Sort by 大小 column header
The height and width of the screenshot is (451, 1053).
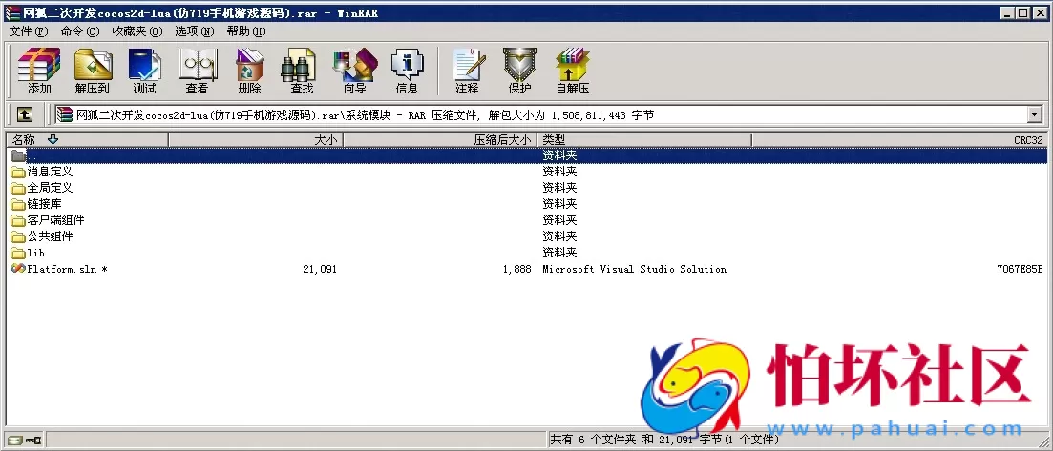pos(256,139)
